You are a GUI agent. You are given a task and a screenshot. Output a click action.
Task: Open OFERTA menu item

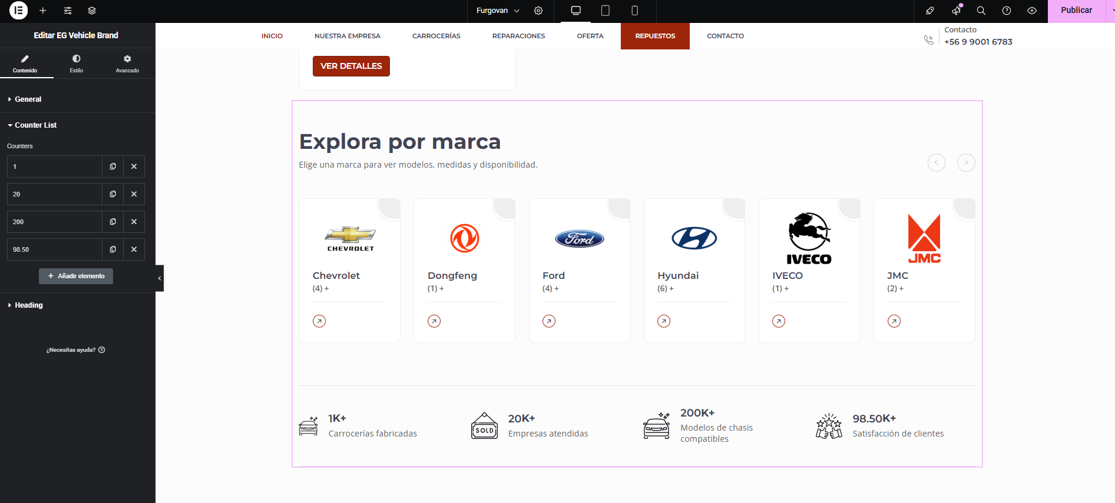(590, 36)
